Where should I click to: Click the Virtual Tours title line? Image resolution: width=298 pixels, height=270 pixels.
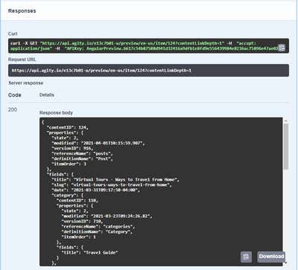(115, 179)
